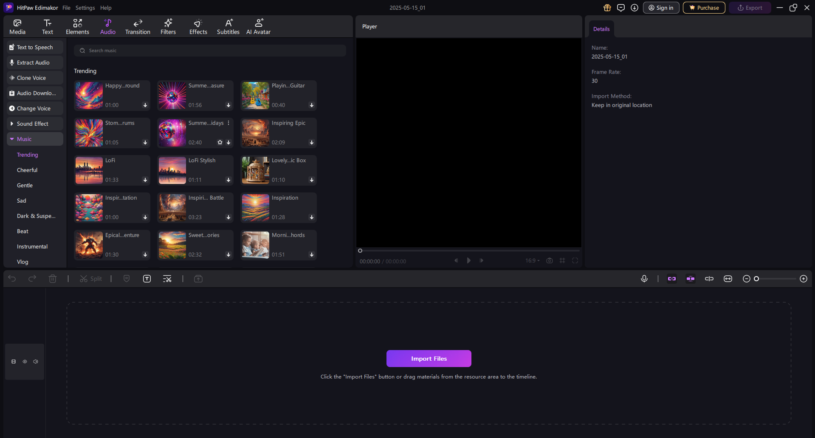Open Text to Speech tool
Viewport: 815px width, 438px height.
point(35,47)
